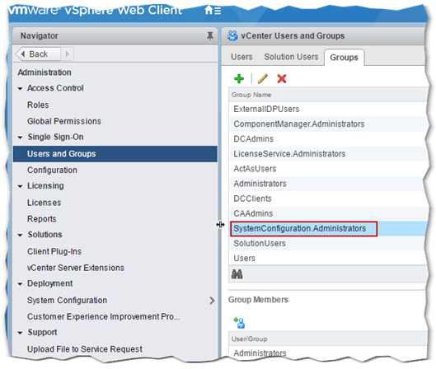
Task: Expand System Configuration chevron arrow
Action: point(212,301)
